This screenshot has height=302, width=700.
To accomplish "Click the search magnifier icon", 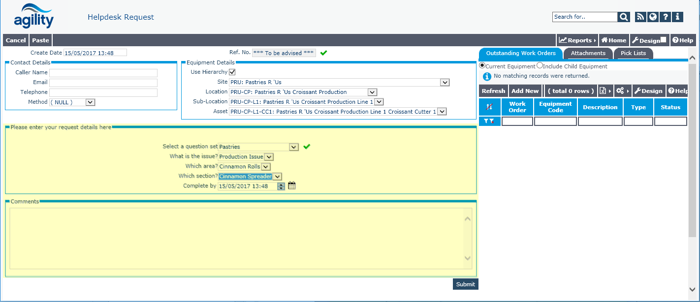I will [x=624, y=17].
